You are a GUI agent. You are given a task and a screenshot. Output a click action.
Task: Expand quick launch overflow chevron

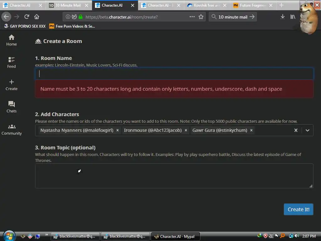tap(47, 235)
